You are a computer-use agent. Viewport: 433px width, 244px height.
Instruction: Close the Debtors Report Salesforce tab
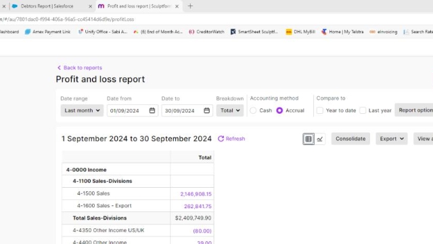90,6
